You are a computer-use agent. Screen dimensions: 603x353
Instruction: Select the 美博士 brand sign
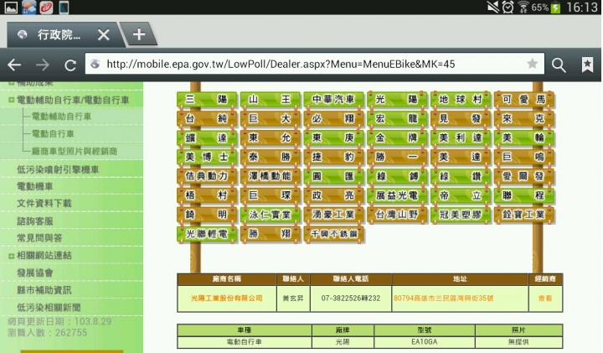[207, 157]
